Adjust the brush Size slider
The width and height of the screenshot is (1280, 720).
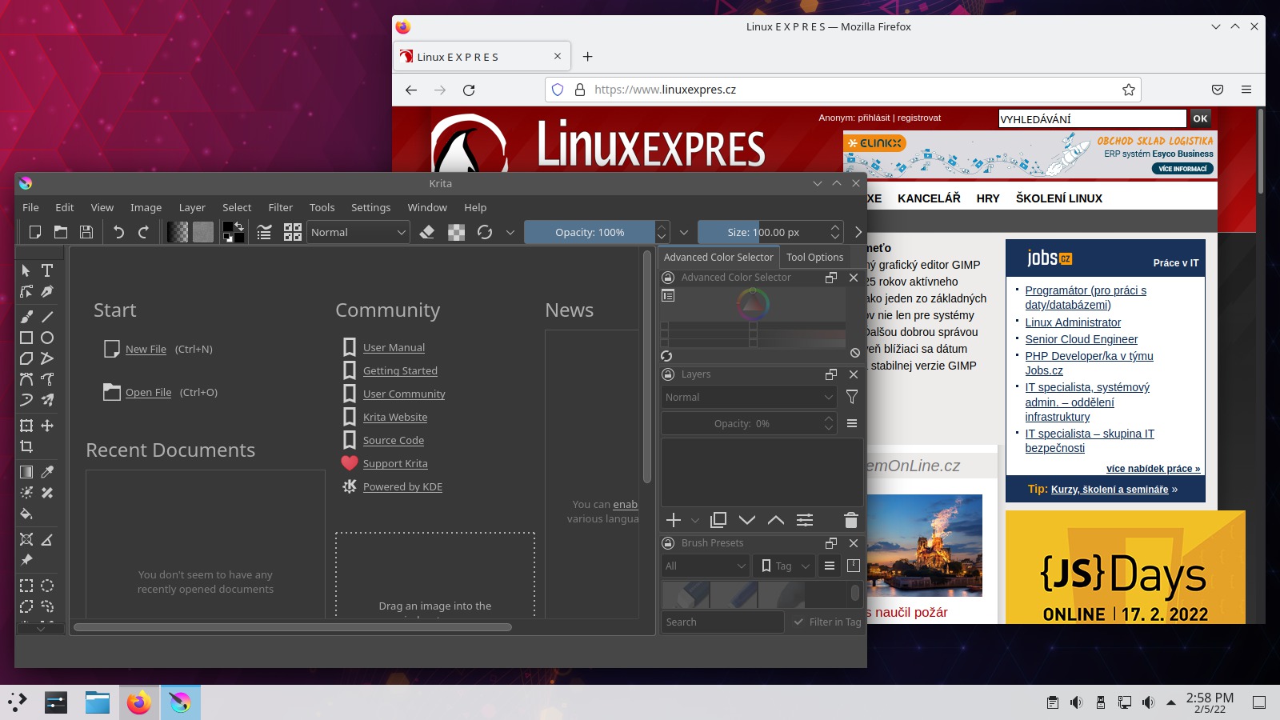(x=763, y=232)
